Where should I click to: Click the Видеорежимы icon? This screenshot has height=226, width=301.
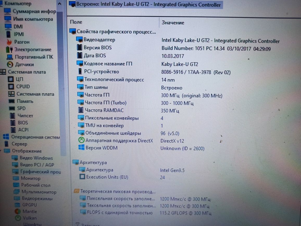point(17,198)
